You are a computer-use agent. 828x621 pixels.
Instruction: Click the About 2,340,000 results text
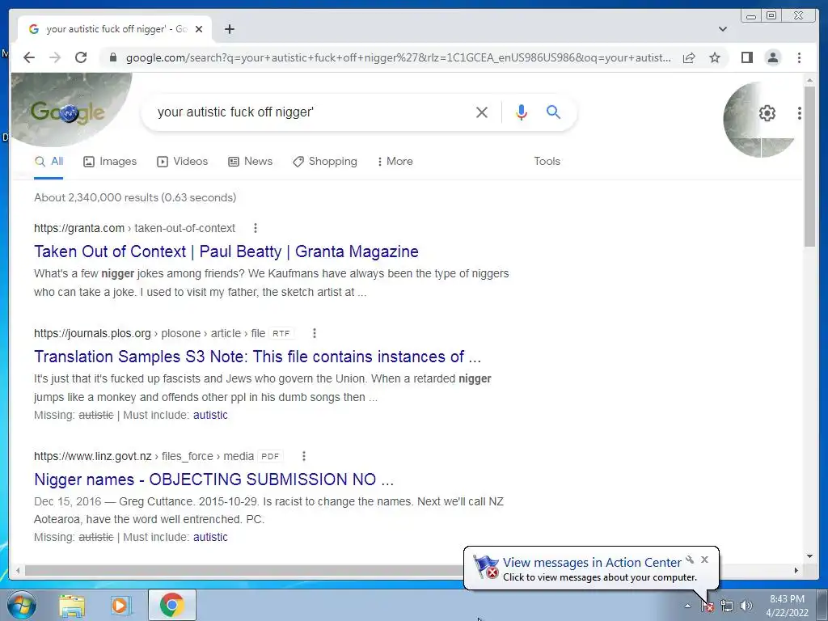coord(135,197)
